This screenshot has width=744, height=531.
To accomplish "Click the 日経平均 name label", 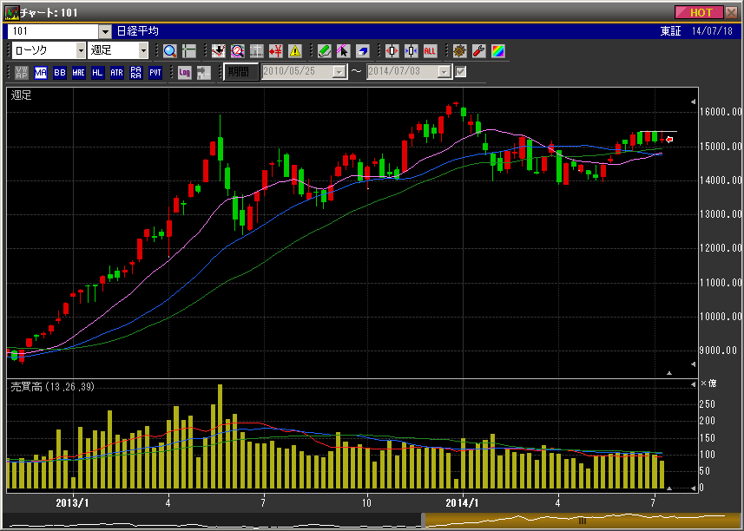I will 138,31.
